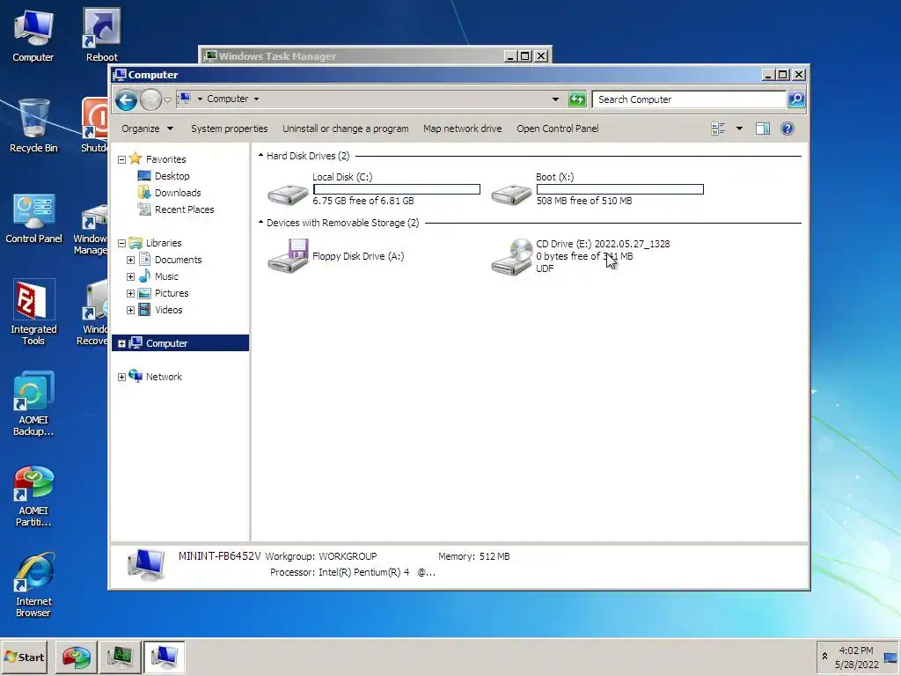Select the Local Disk (C:) drive icon
Image resolution: width=901 pixels, height=676 pixels.
pyautogui.click(x=288, y=195)
